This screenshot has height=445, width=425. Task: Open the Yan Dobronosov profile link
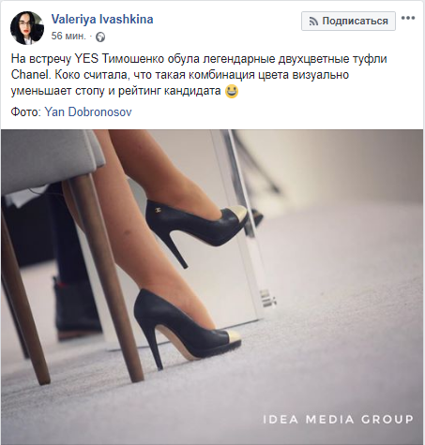[88, 111]
